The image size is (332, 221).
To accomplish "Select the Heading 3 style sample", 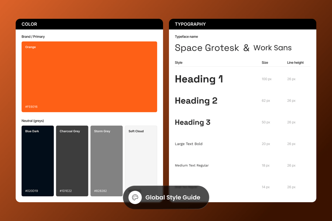I will [x=193, y=122].
